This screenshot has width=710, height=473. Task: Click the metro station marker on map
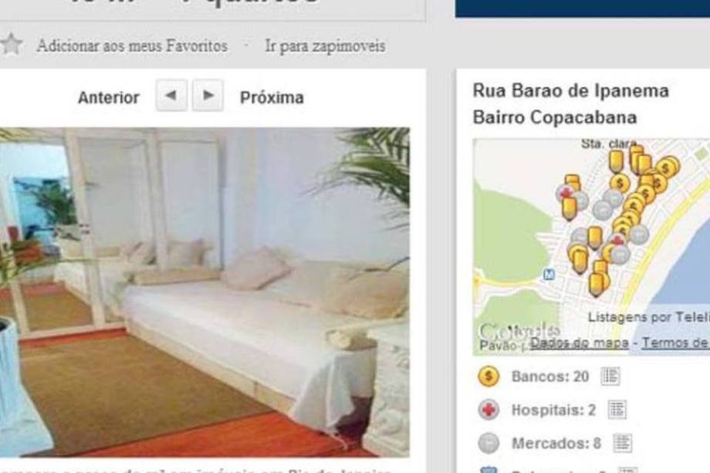(549, 274)
